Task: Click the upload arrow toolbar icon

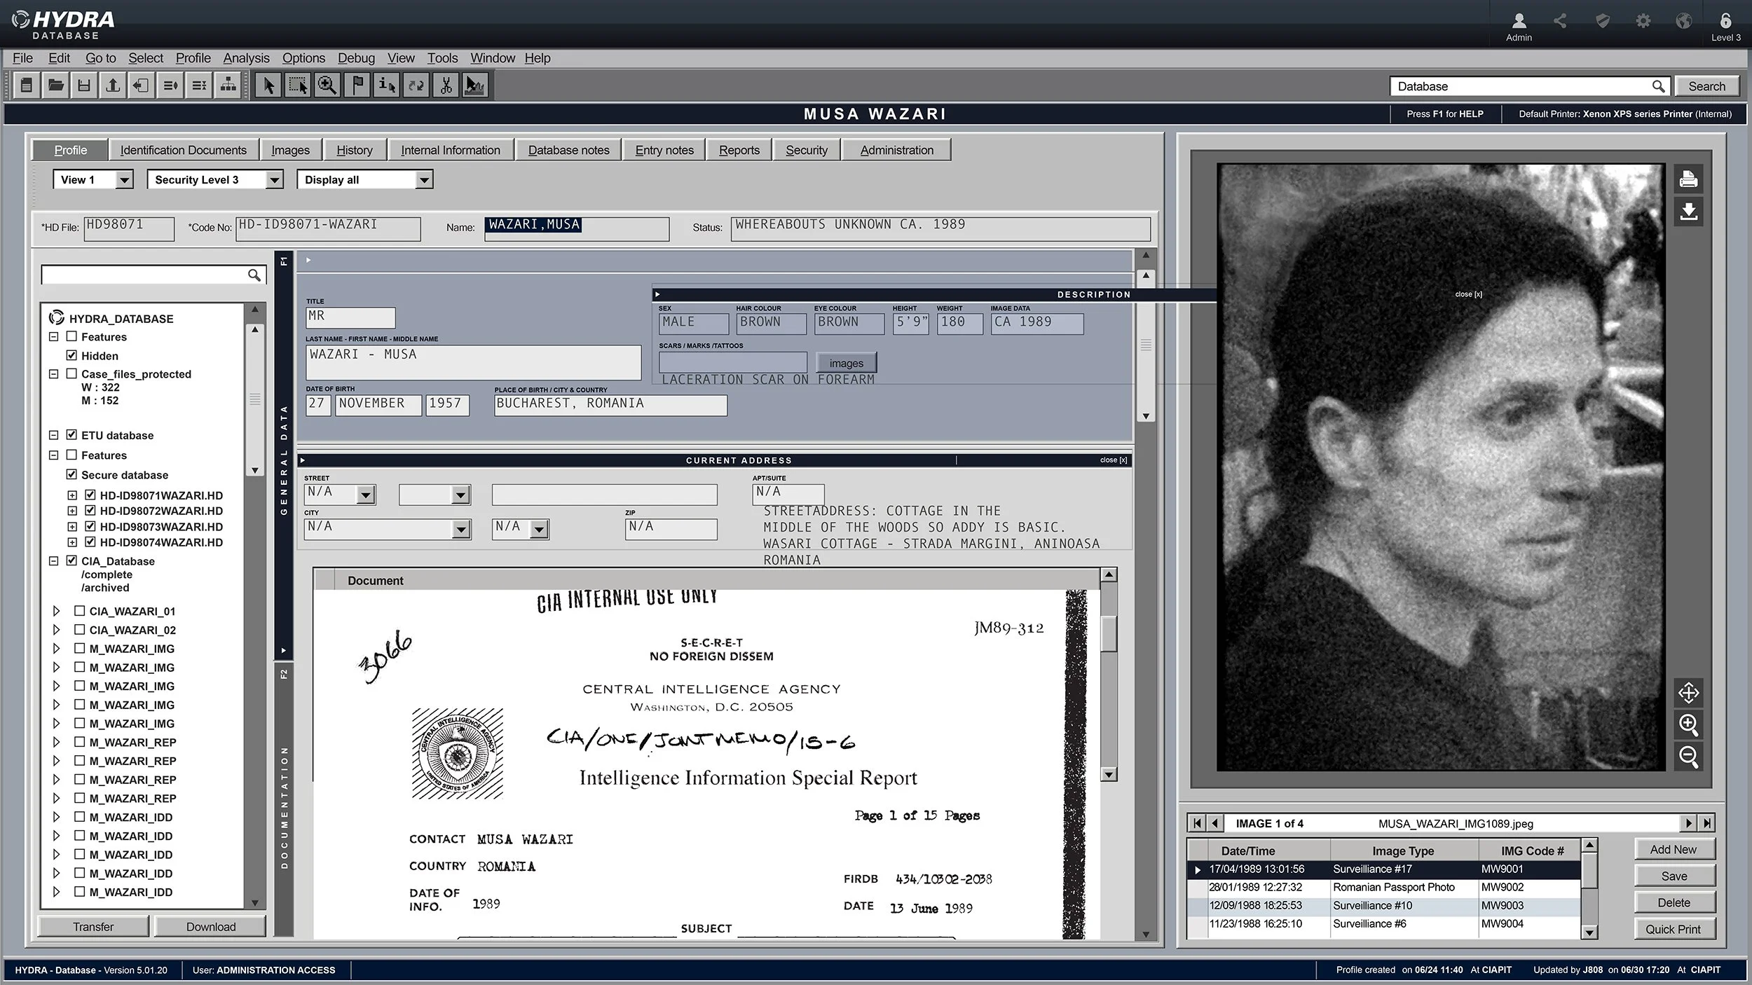Action: point(113,85)
